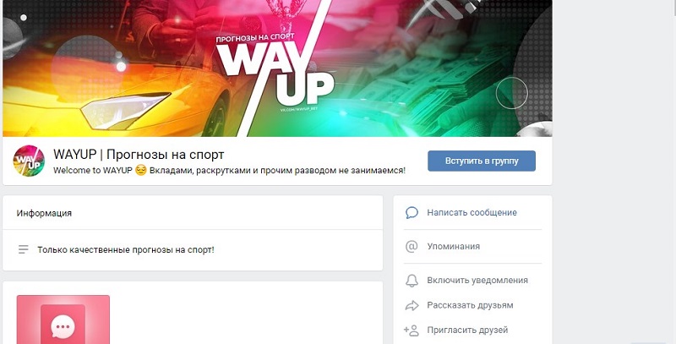Click the bell notifications icon
This screenshot has width=676, height=344.
pos(412,281)
